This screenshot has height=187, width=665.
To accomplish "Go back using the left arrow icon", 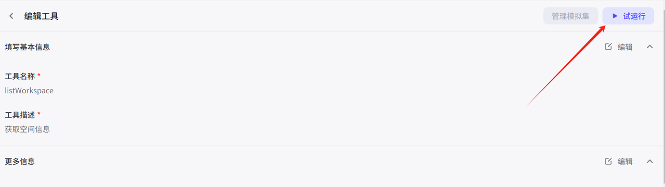I will click(x=11, y=16).
